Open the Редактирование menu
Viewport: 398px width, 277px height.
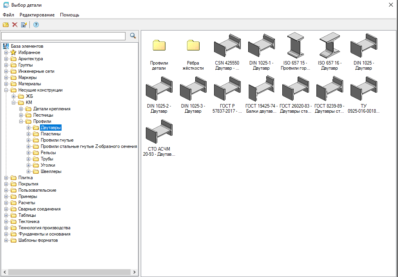click(x=37, y=15)
